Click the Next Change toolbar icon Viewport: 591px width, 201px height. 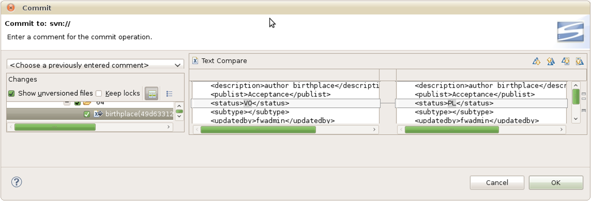(x=565, y=61)
